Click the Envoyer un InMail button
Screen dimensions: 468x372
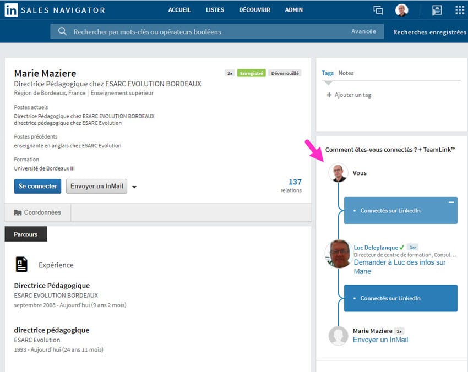(97, 186)
